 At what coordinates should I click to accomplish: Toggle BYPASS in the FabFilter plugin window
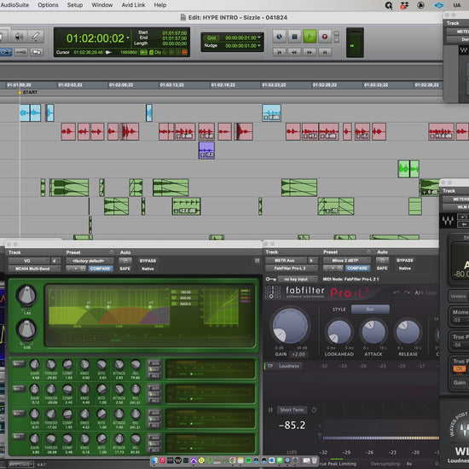pos(405,261)
